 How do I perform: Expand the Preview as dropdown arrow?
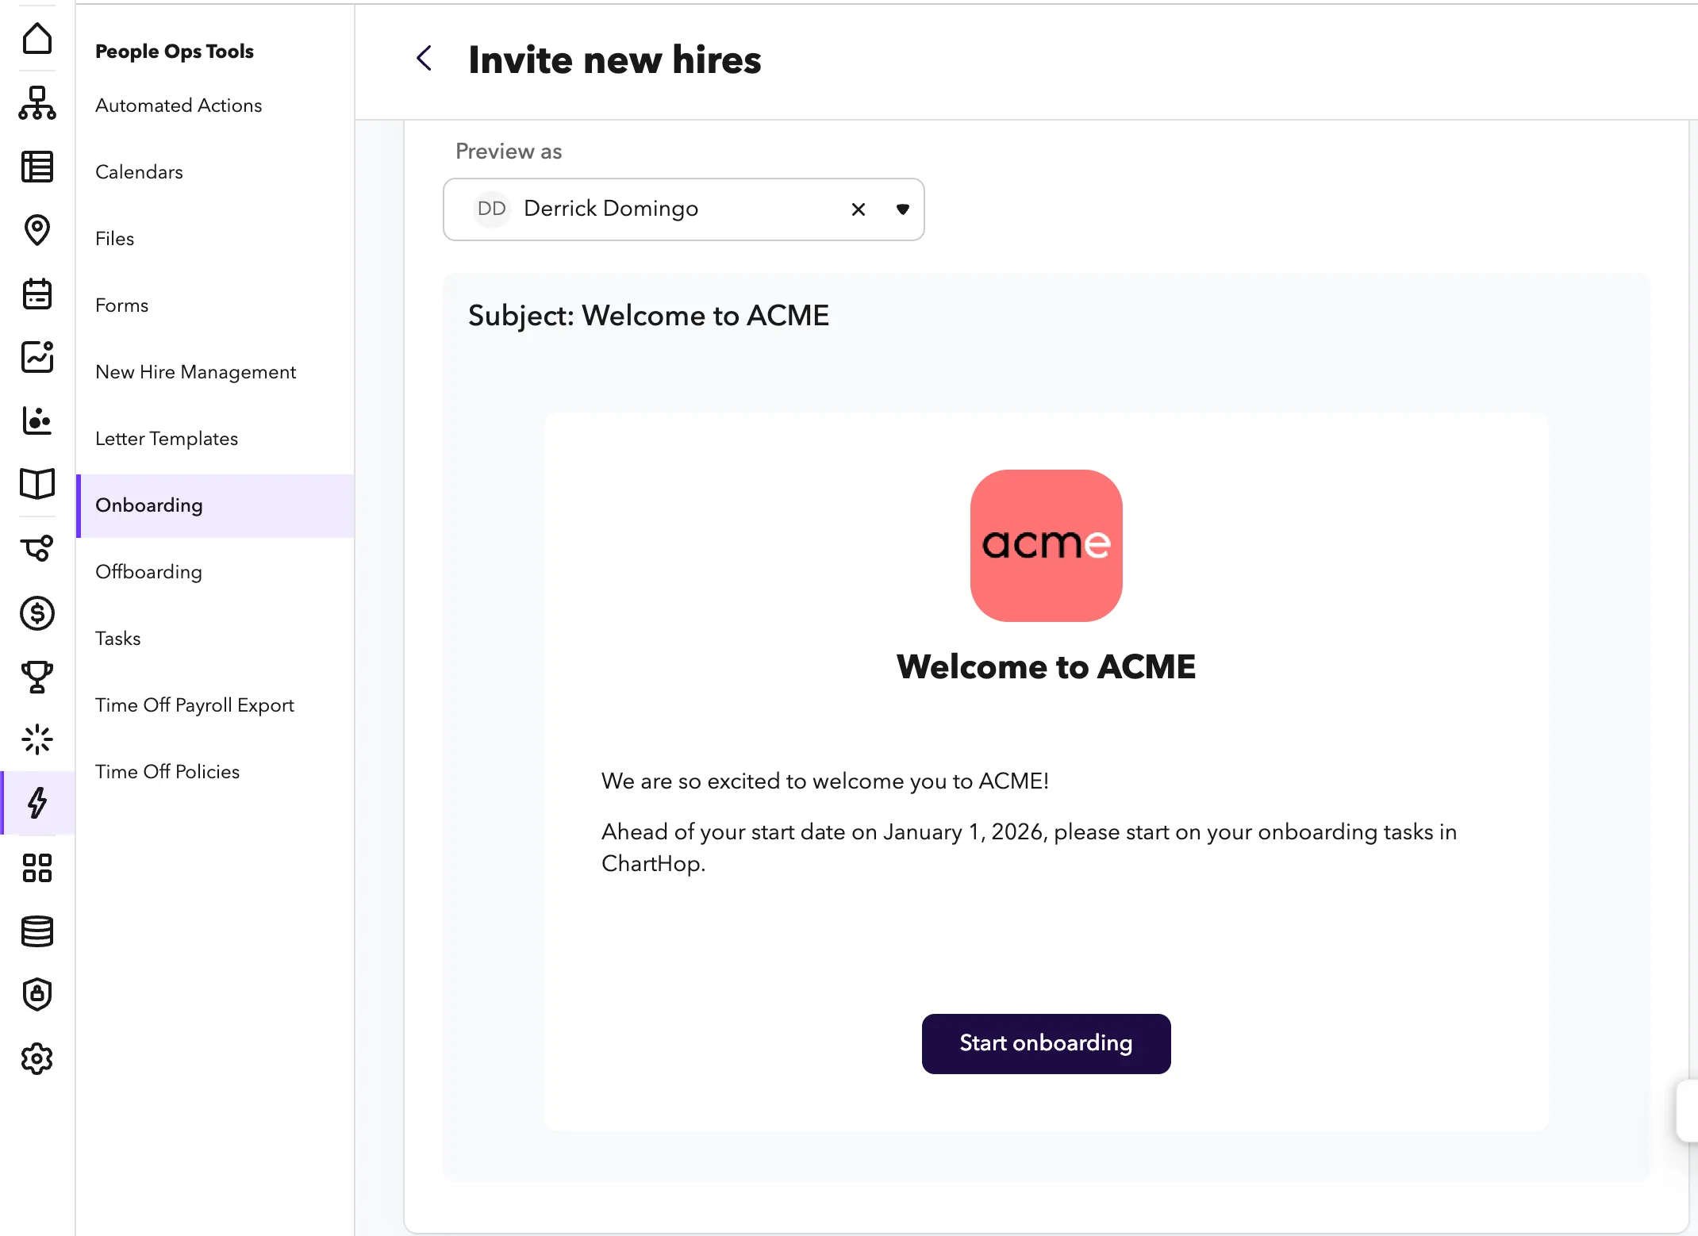coord(902,209)
